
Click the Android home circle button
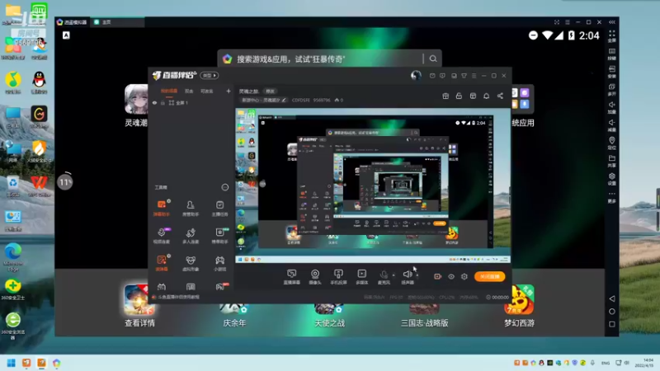(x=612, y=312)
